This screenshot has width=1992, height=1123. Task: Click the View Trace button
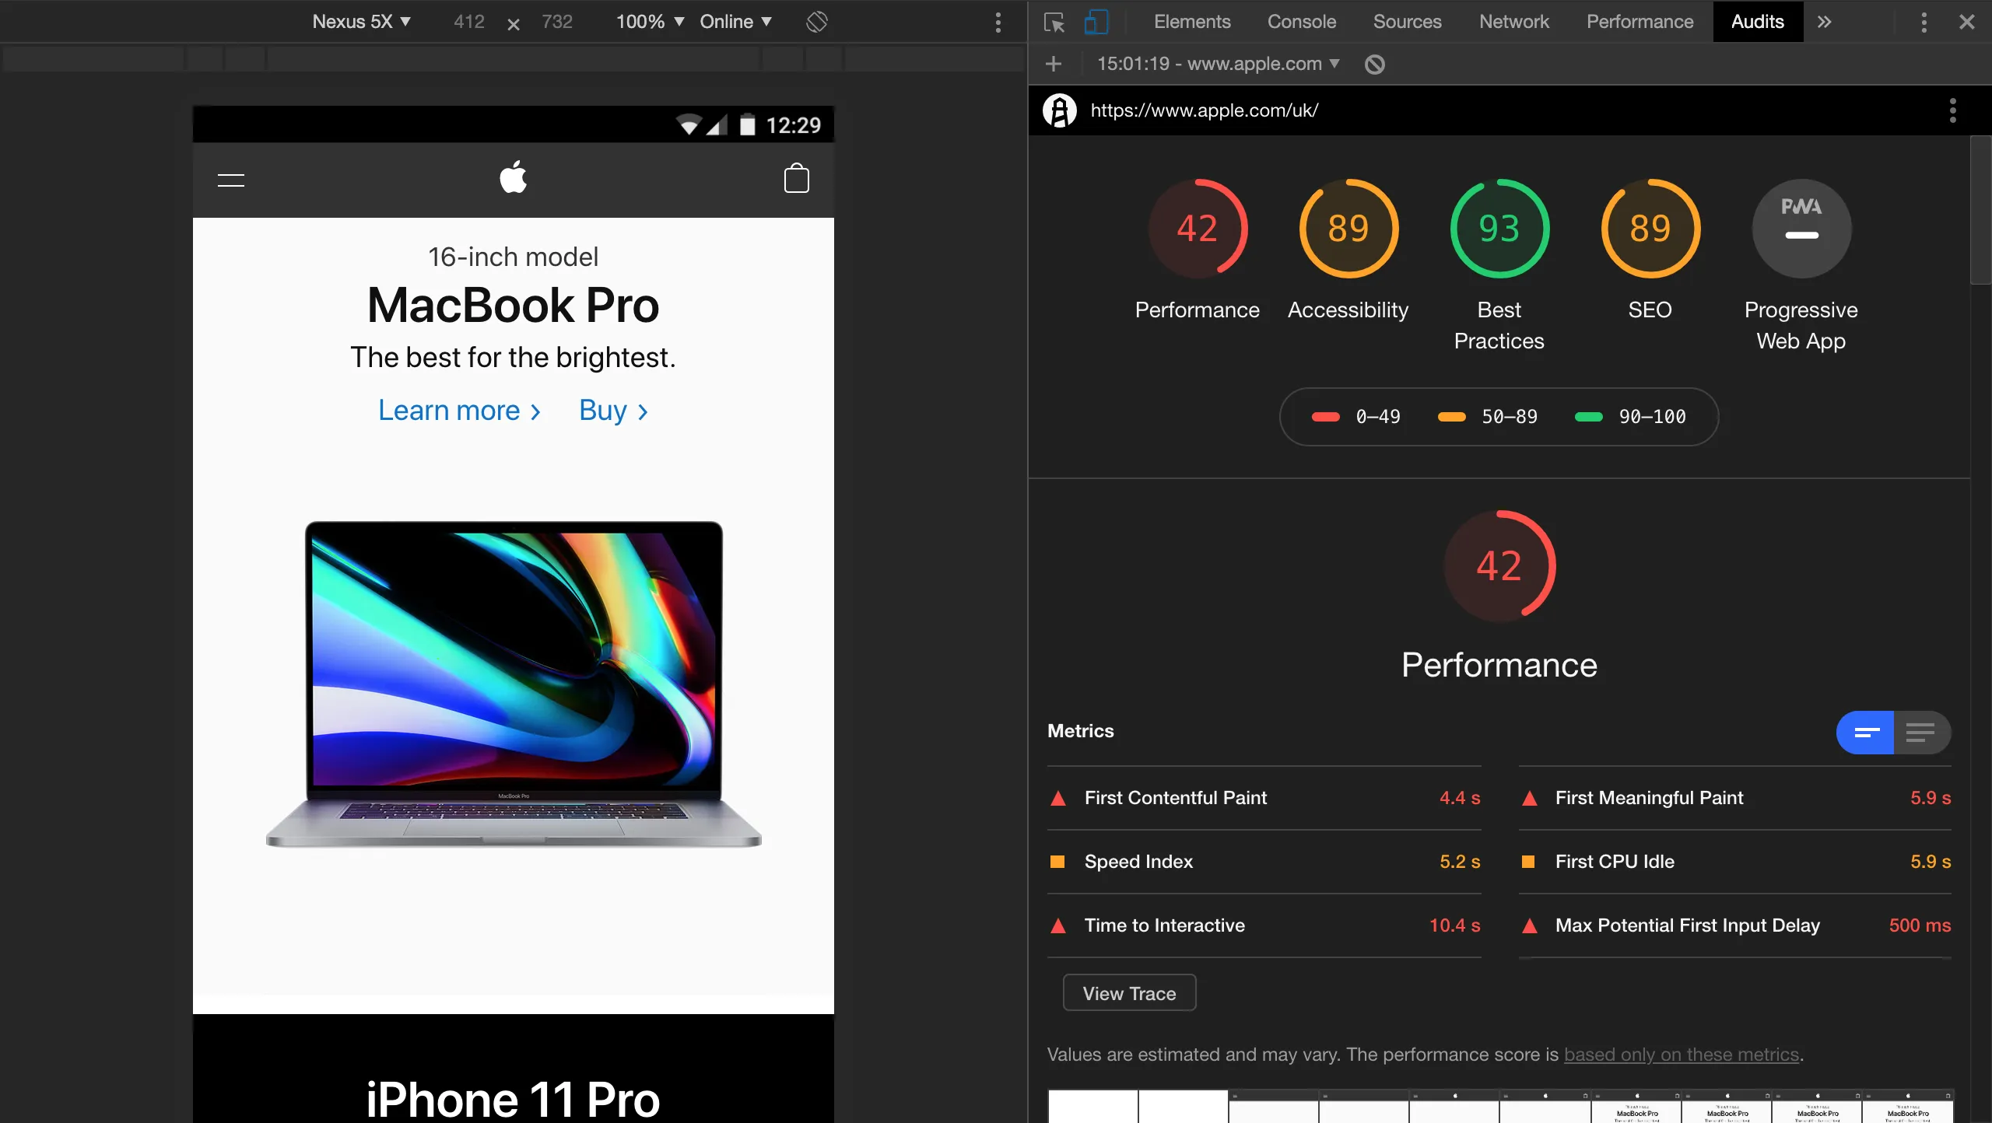1129,993
